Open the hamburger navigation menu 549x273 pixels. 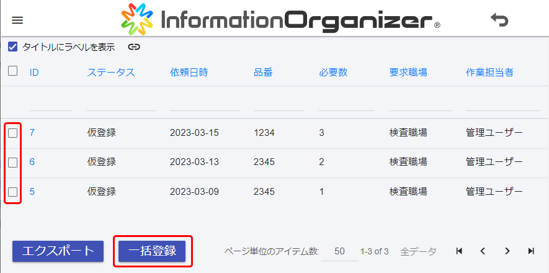coord(17,20)
